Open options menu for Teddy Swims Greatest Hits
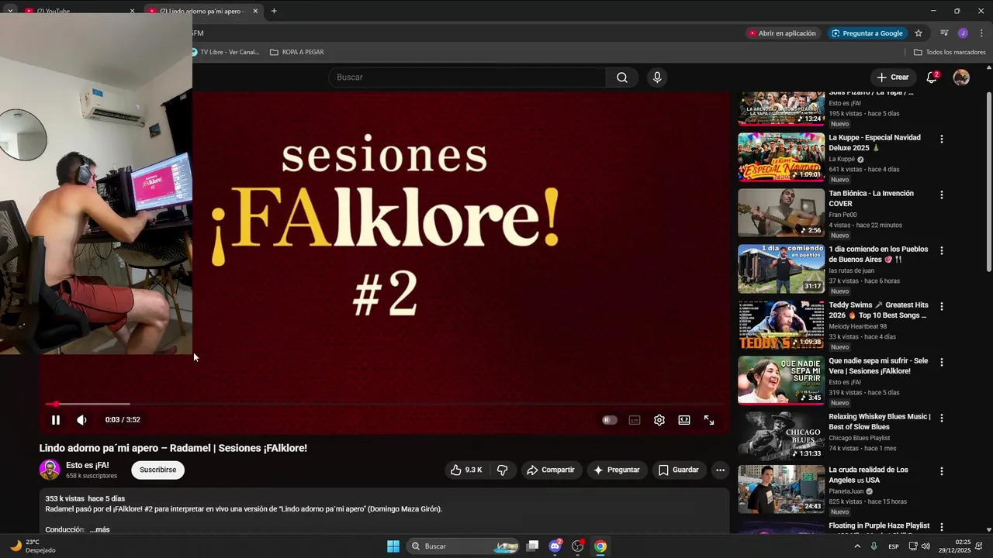The image size is (993, 558). [942, 307]
